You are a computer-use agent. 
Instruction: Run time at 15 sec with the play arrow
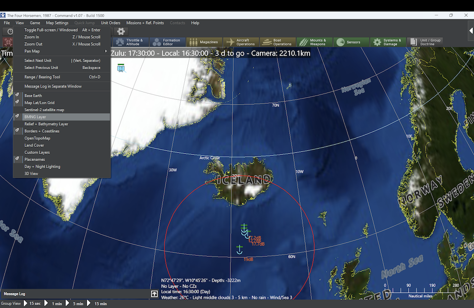(26, 303)
